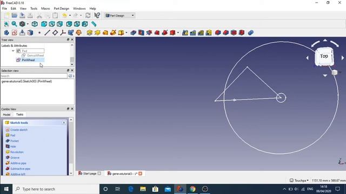
Task: Click the blue Boolean operation icon
Action: tap(251, 33)
